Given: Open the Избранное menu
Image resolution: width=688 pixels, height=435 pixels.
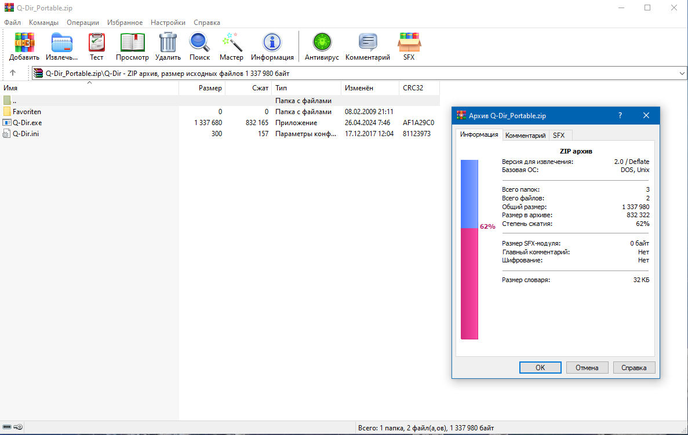Looking at the screenshot, I should (125, 23).
